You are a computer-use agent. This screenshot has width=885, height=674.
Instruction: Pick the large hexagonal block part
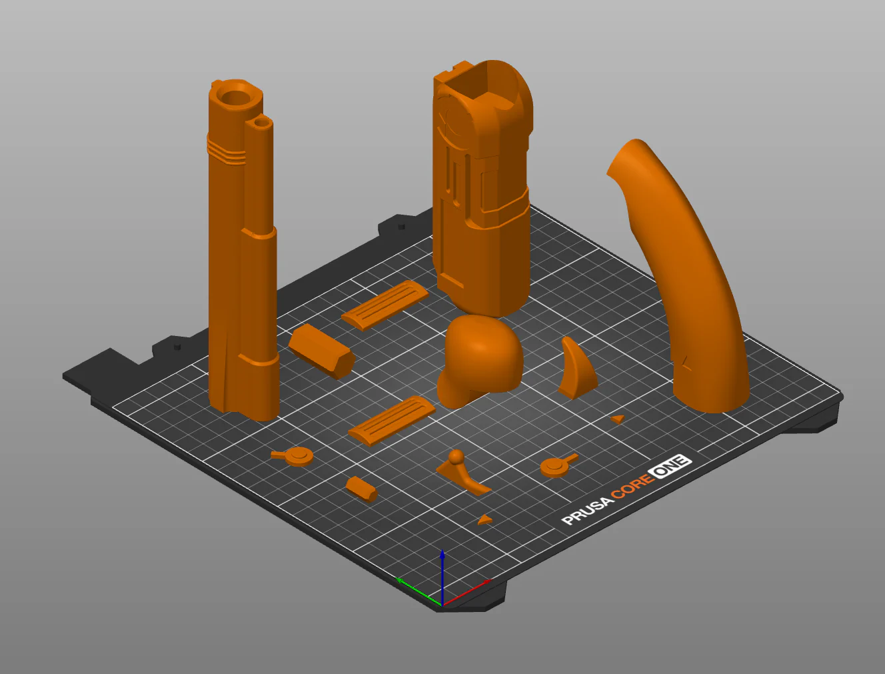click(x=321, y=350)
